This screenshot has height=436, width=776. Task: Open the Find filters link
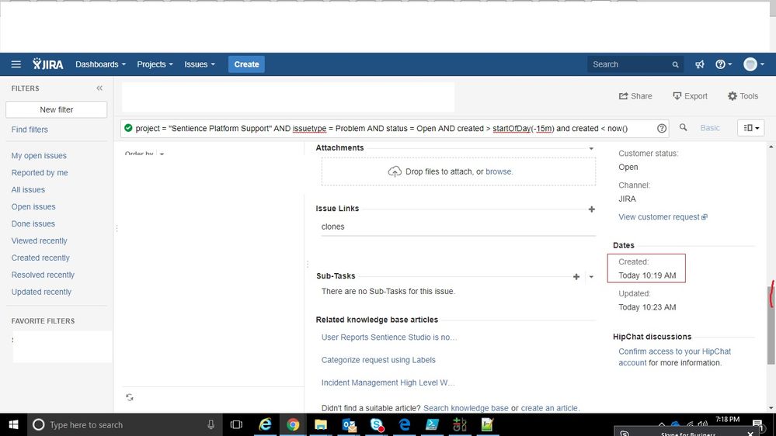[30, 130]
